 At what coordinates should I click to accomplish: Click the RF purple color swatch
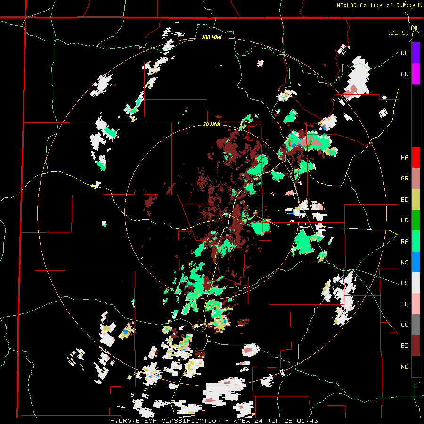click(416, 53)
